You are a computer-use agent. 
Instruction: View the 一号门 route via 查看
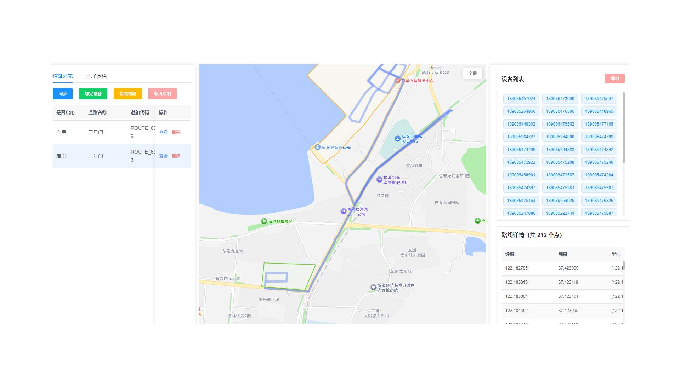163,156
